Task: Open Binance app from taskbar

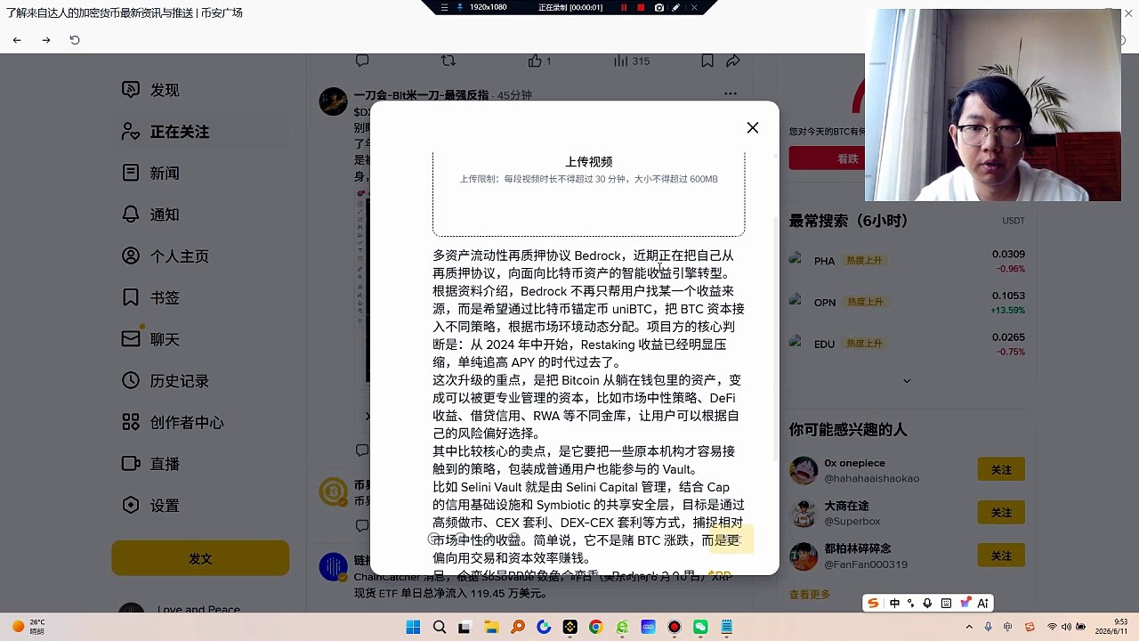Action: (569, 627)
